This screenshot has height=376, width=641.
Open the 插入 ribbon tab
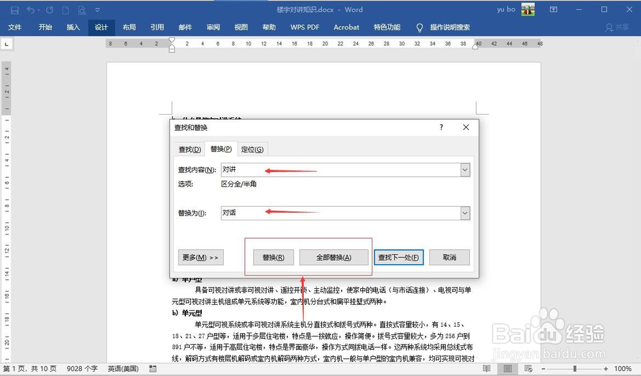click(x=72, y=28)
